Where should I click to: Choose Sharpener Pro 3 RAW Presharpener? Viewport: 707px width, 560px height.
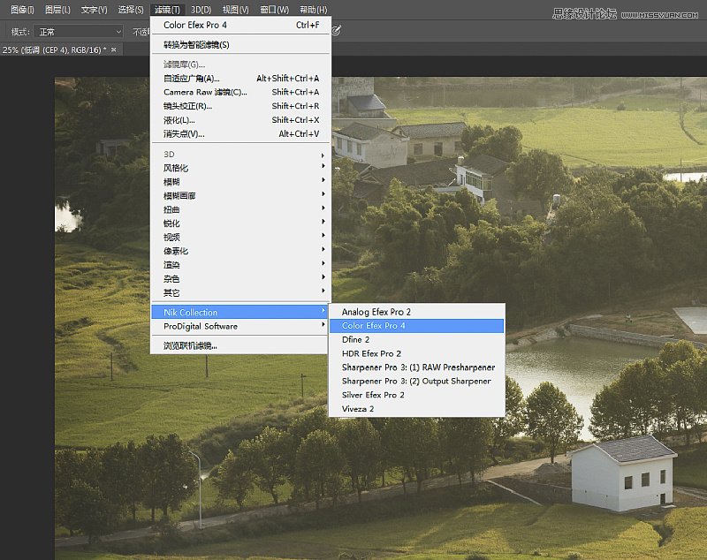[416, 367]
